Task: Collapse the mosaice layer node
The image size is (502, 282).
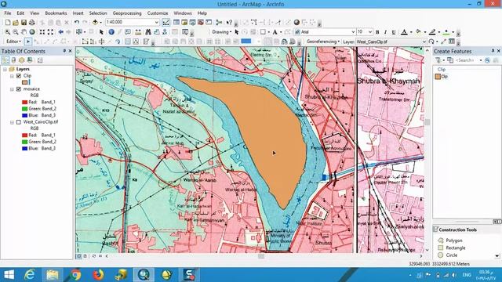Action: pyautogui.click(x=12, y=89)
